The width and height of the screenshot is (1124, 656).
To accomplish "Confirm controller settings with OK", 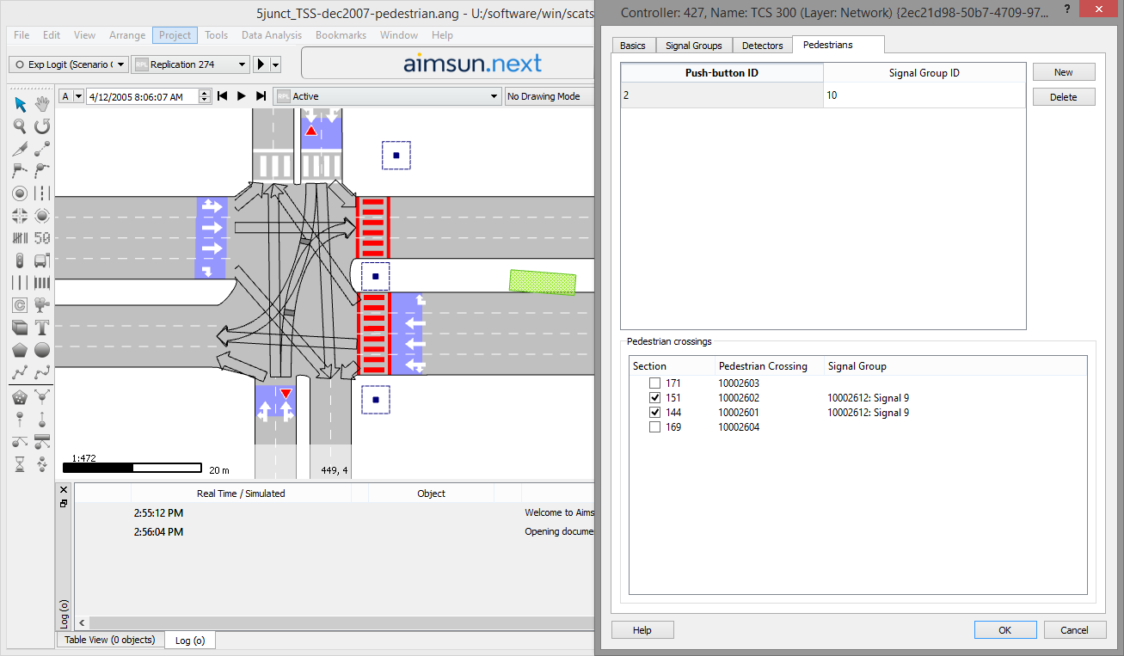I will 1004,629.
